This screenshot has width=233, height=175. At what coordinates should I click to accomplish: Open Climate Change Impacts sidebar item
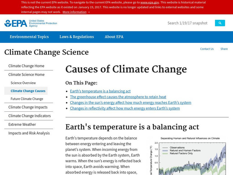[28, 107]
